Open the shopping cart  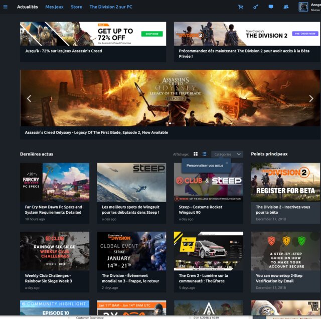click(240, 7)
